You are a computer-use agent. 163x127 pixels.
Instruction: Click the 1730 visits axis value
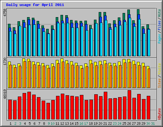click(x=5, y=62)
